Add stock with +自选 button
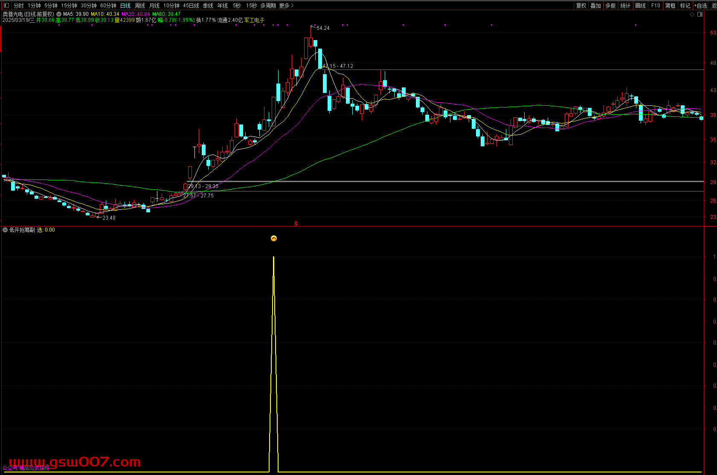This screenshot has height=475, width=717. pyautogui.click(x=701, y=6)
